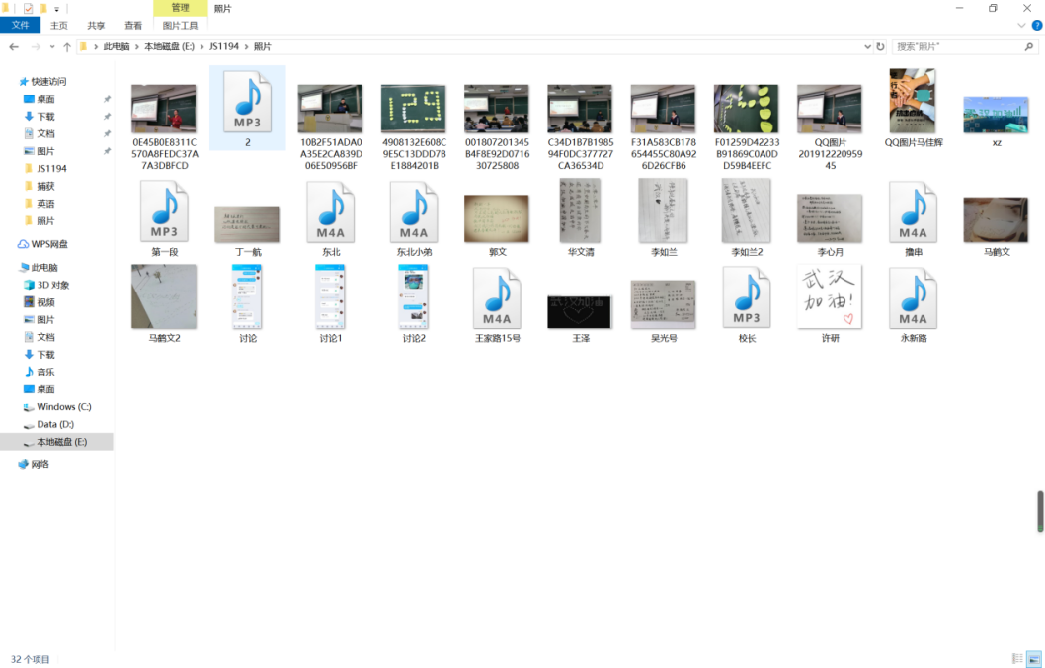Open the blue Help question mark

point(1035,26)
